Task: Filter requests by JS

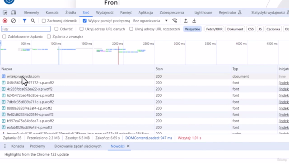Action: click(x=260, y=29)
